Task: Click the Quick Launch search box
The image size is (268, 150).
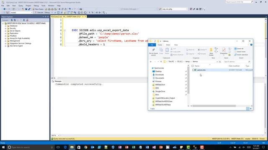Action: coord(239,2)
